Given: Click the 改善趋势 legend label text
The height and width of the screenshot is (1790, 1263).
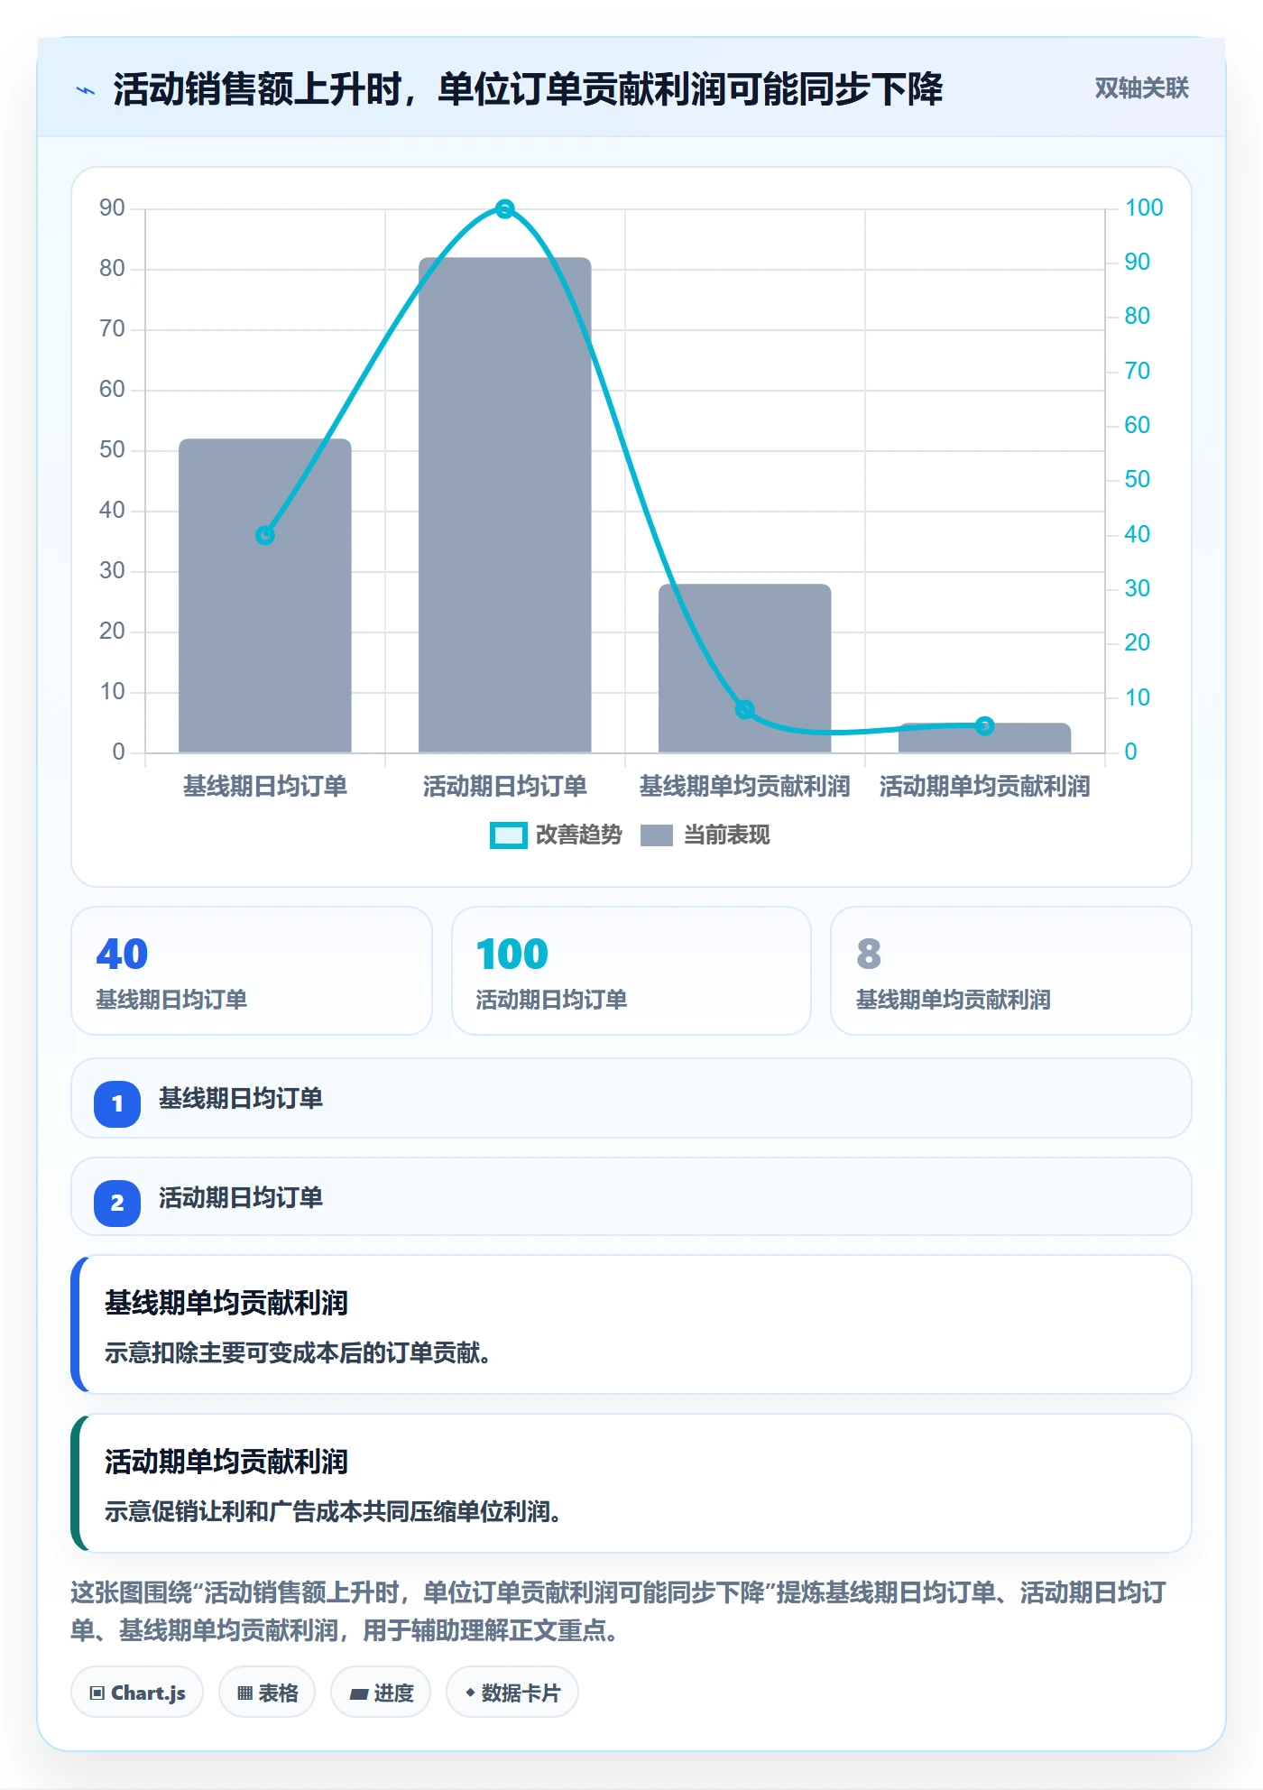Looking at the screenshot, I should [579, 835].
